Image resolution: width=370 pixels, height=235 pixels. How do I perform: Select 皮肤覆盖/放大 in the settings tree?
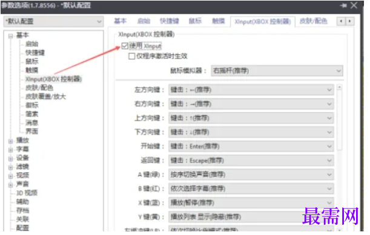pos(45,97)
